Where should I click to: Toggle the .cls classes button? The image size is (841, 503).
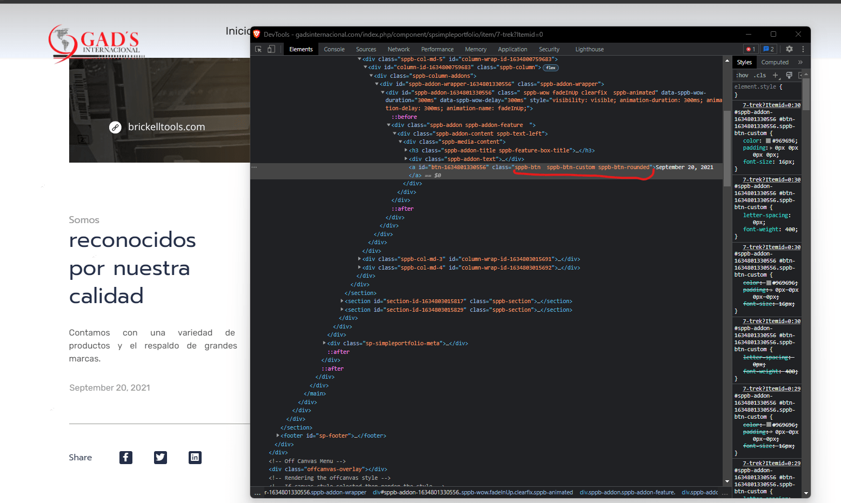[x=760, y=76]
